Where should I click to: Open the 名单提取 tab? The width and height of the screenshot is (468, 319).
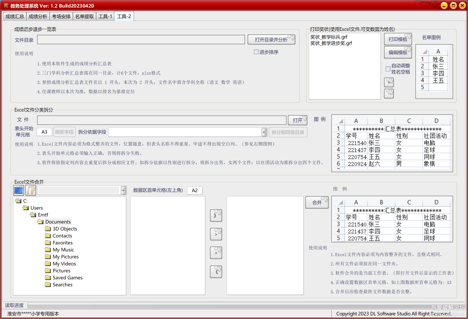pyautogui.click(x=84, y=16)
